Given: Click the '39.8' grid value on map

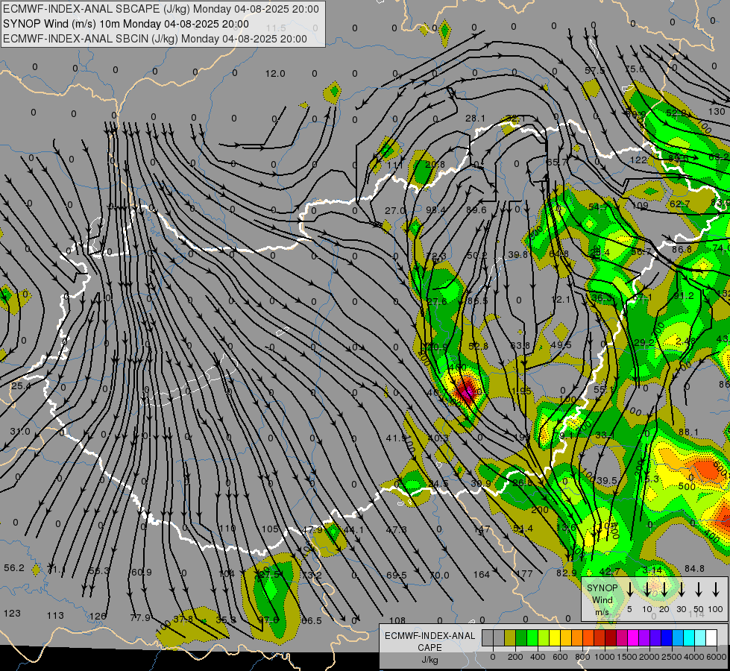Looking at the screenshot, I should click(x=517, y=255).
